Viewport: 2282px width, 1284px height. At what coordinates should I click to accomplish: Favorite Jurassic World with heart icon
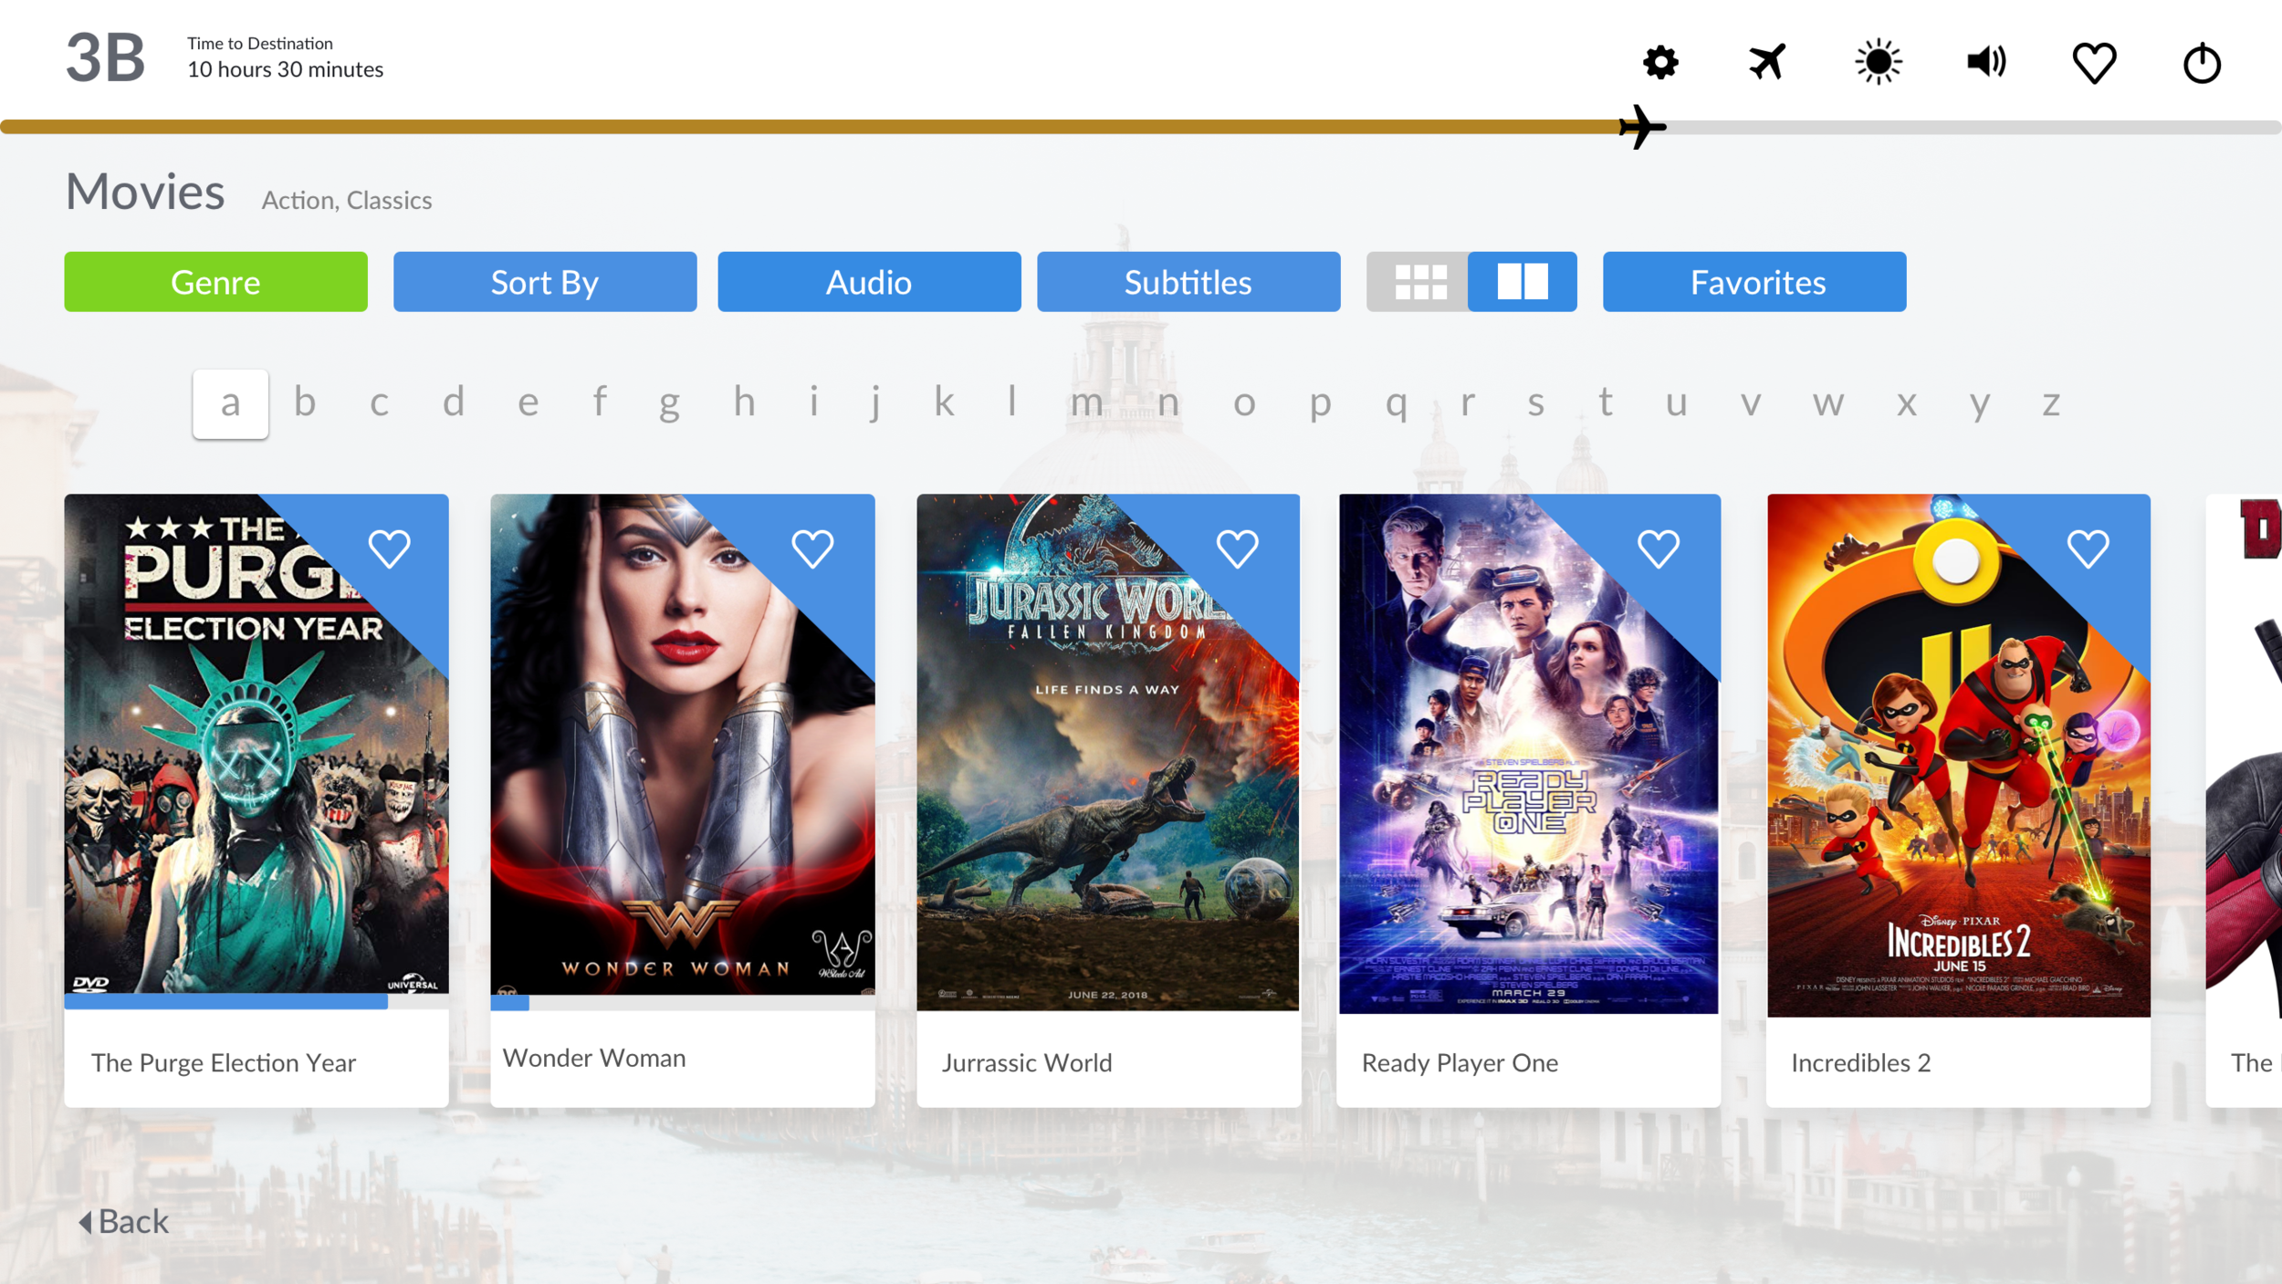pyautogui.click(x=1238, y=549)
